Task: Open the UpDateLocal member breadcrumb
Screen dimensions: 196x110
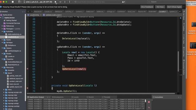Action: tap(52, 15)
